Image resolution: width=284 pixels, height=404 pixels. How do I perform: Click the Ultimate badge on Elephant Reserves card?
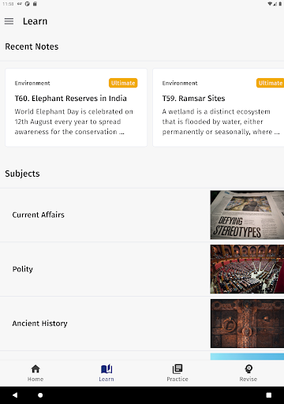(123, 83)
